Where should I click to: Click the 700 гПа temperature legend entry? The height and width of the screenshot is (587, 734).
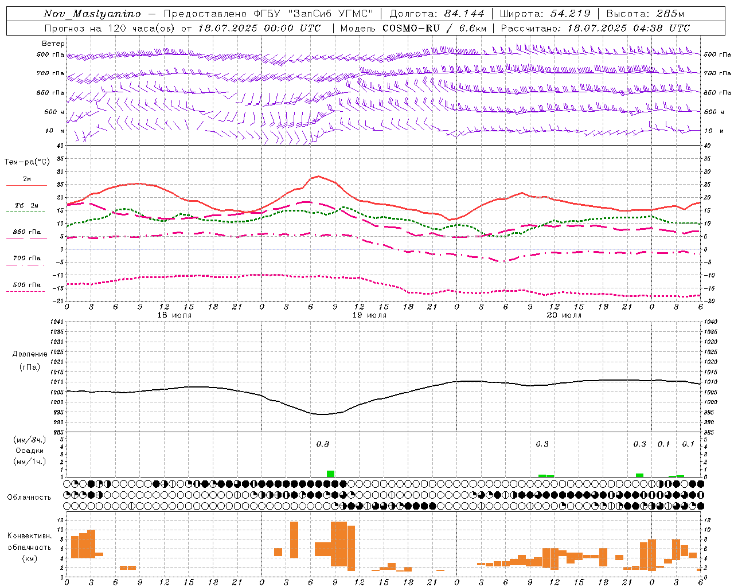pyautogui.click(x=27, y=258)
